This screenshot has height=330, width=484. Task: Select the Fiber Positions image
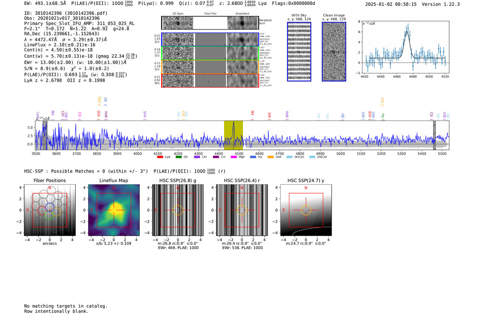[50, 210]
